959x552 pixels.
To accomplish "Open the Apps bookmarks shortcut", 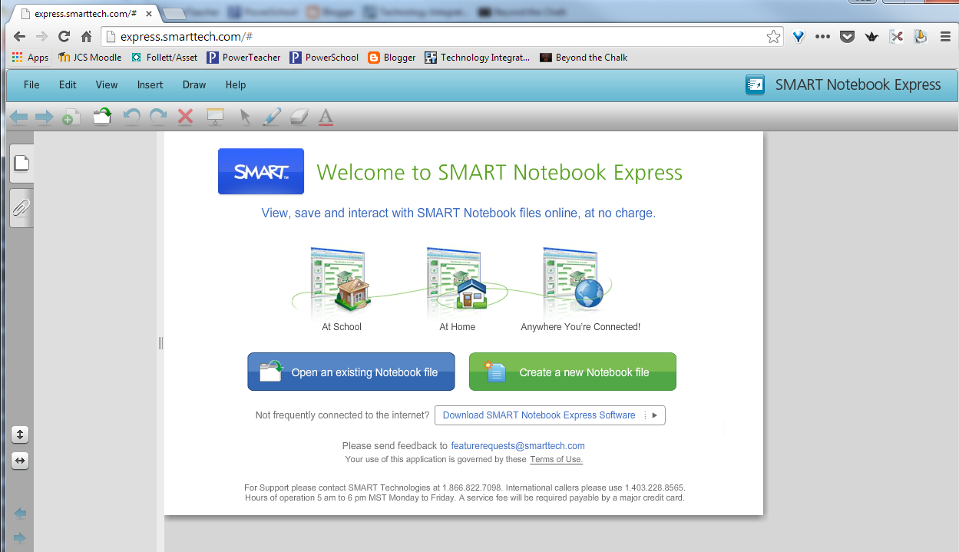I will (x=30, y=58).
